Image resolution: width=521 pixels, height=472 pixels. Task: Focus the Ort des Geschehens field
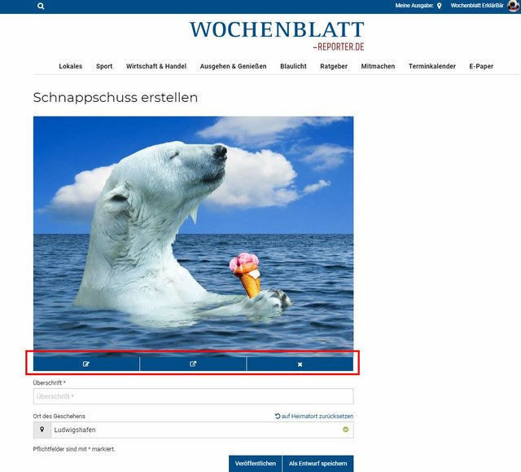[202, 430]
